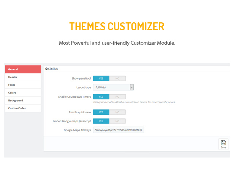Set Show paneltool to NO

[x=117, y=78]
